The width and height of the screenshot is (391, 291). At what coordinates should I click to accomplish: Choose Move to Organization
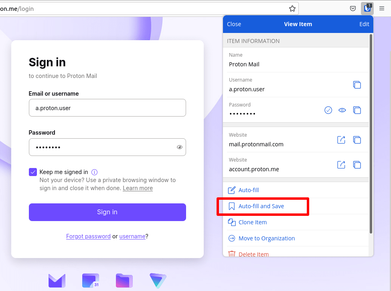(x=266, y=238)
